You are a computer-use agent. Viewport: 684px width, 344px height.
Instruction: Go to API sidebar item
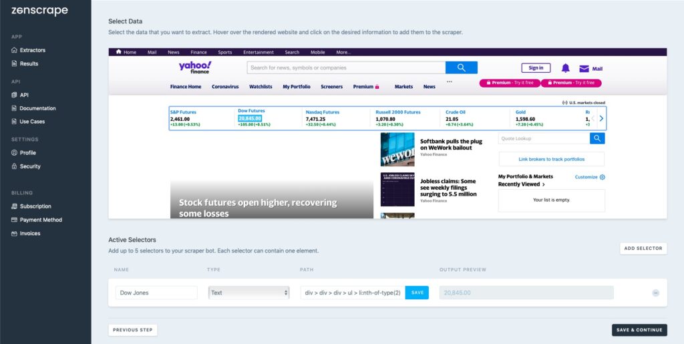click(x=20, y=95)
